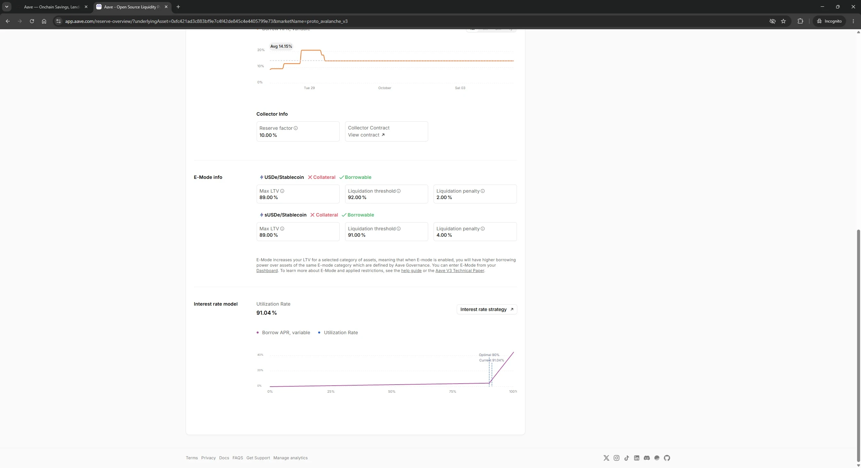Open the Aave V3 Technical Paper link

(460, 271)
